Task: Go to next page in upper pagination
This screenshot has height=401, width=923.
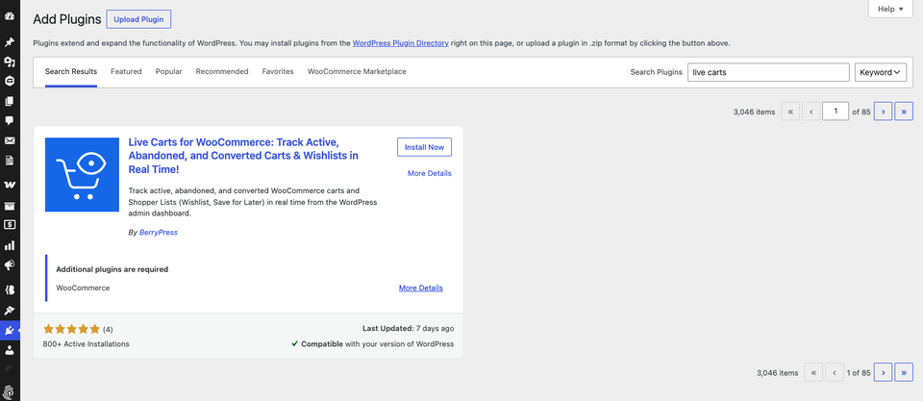Action: tap(883, 112)
